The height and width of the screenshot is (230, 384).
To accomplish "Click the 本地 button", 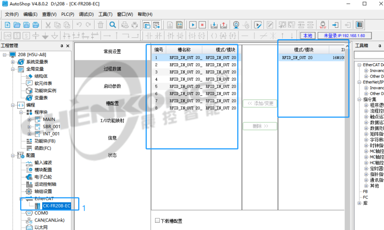I will [x=307, y=36].
